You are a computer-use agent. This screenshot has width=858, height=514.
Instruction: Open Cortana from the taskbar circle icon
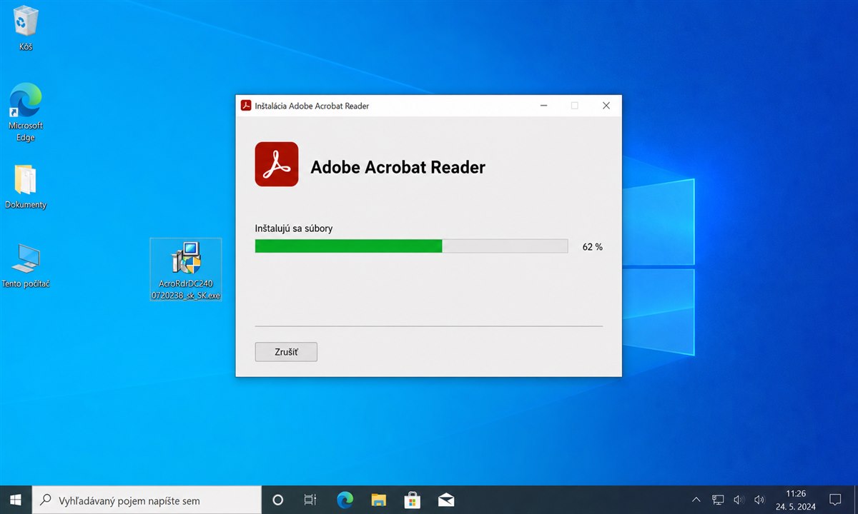278,500
